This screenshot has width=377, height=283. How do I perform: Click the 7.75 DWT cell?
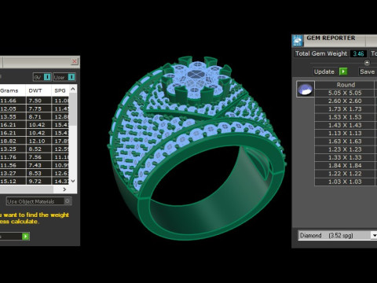38,108
